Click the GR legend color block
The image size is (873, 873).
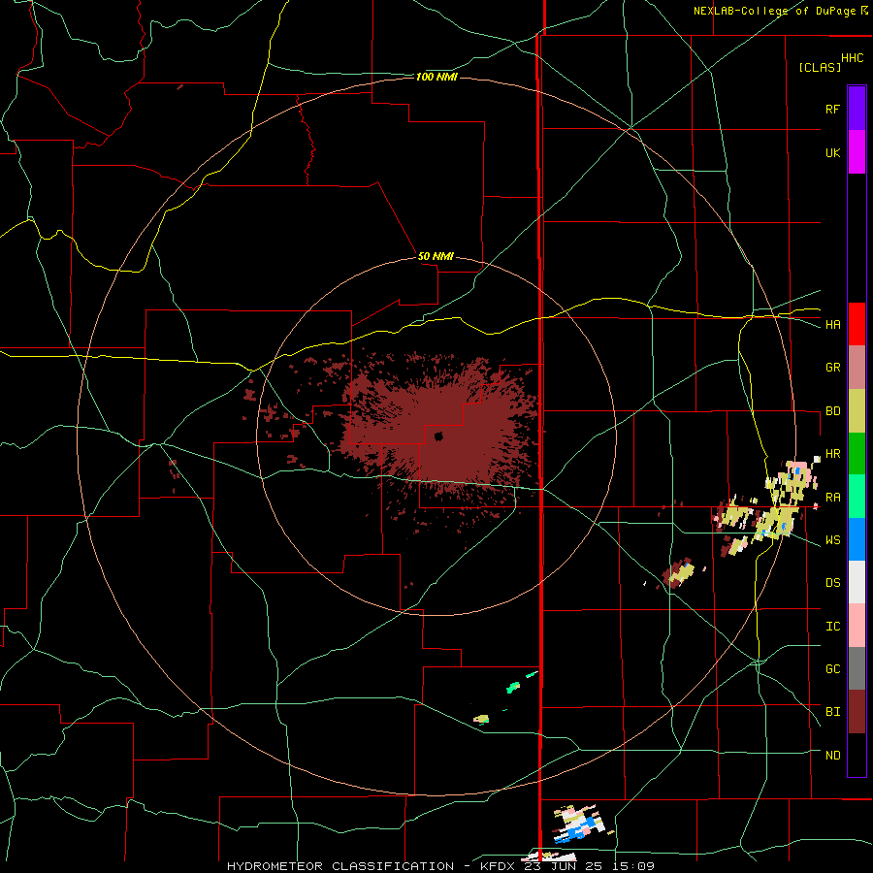pos(857,368)
